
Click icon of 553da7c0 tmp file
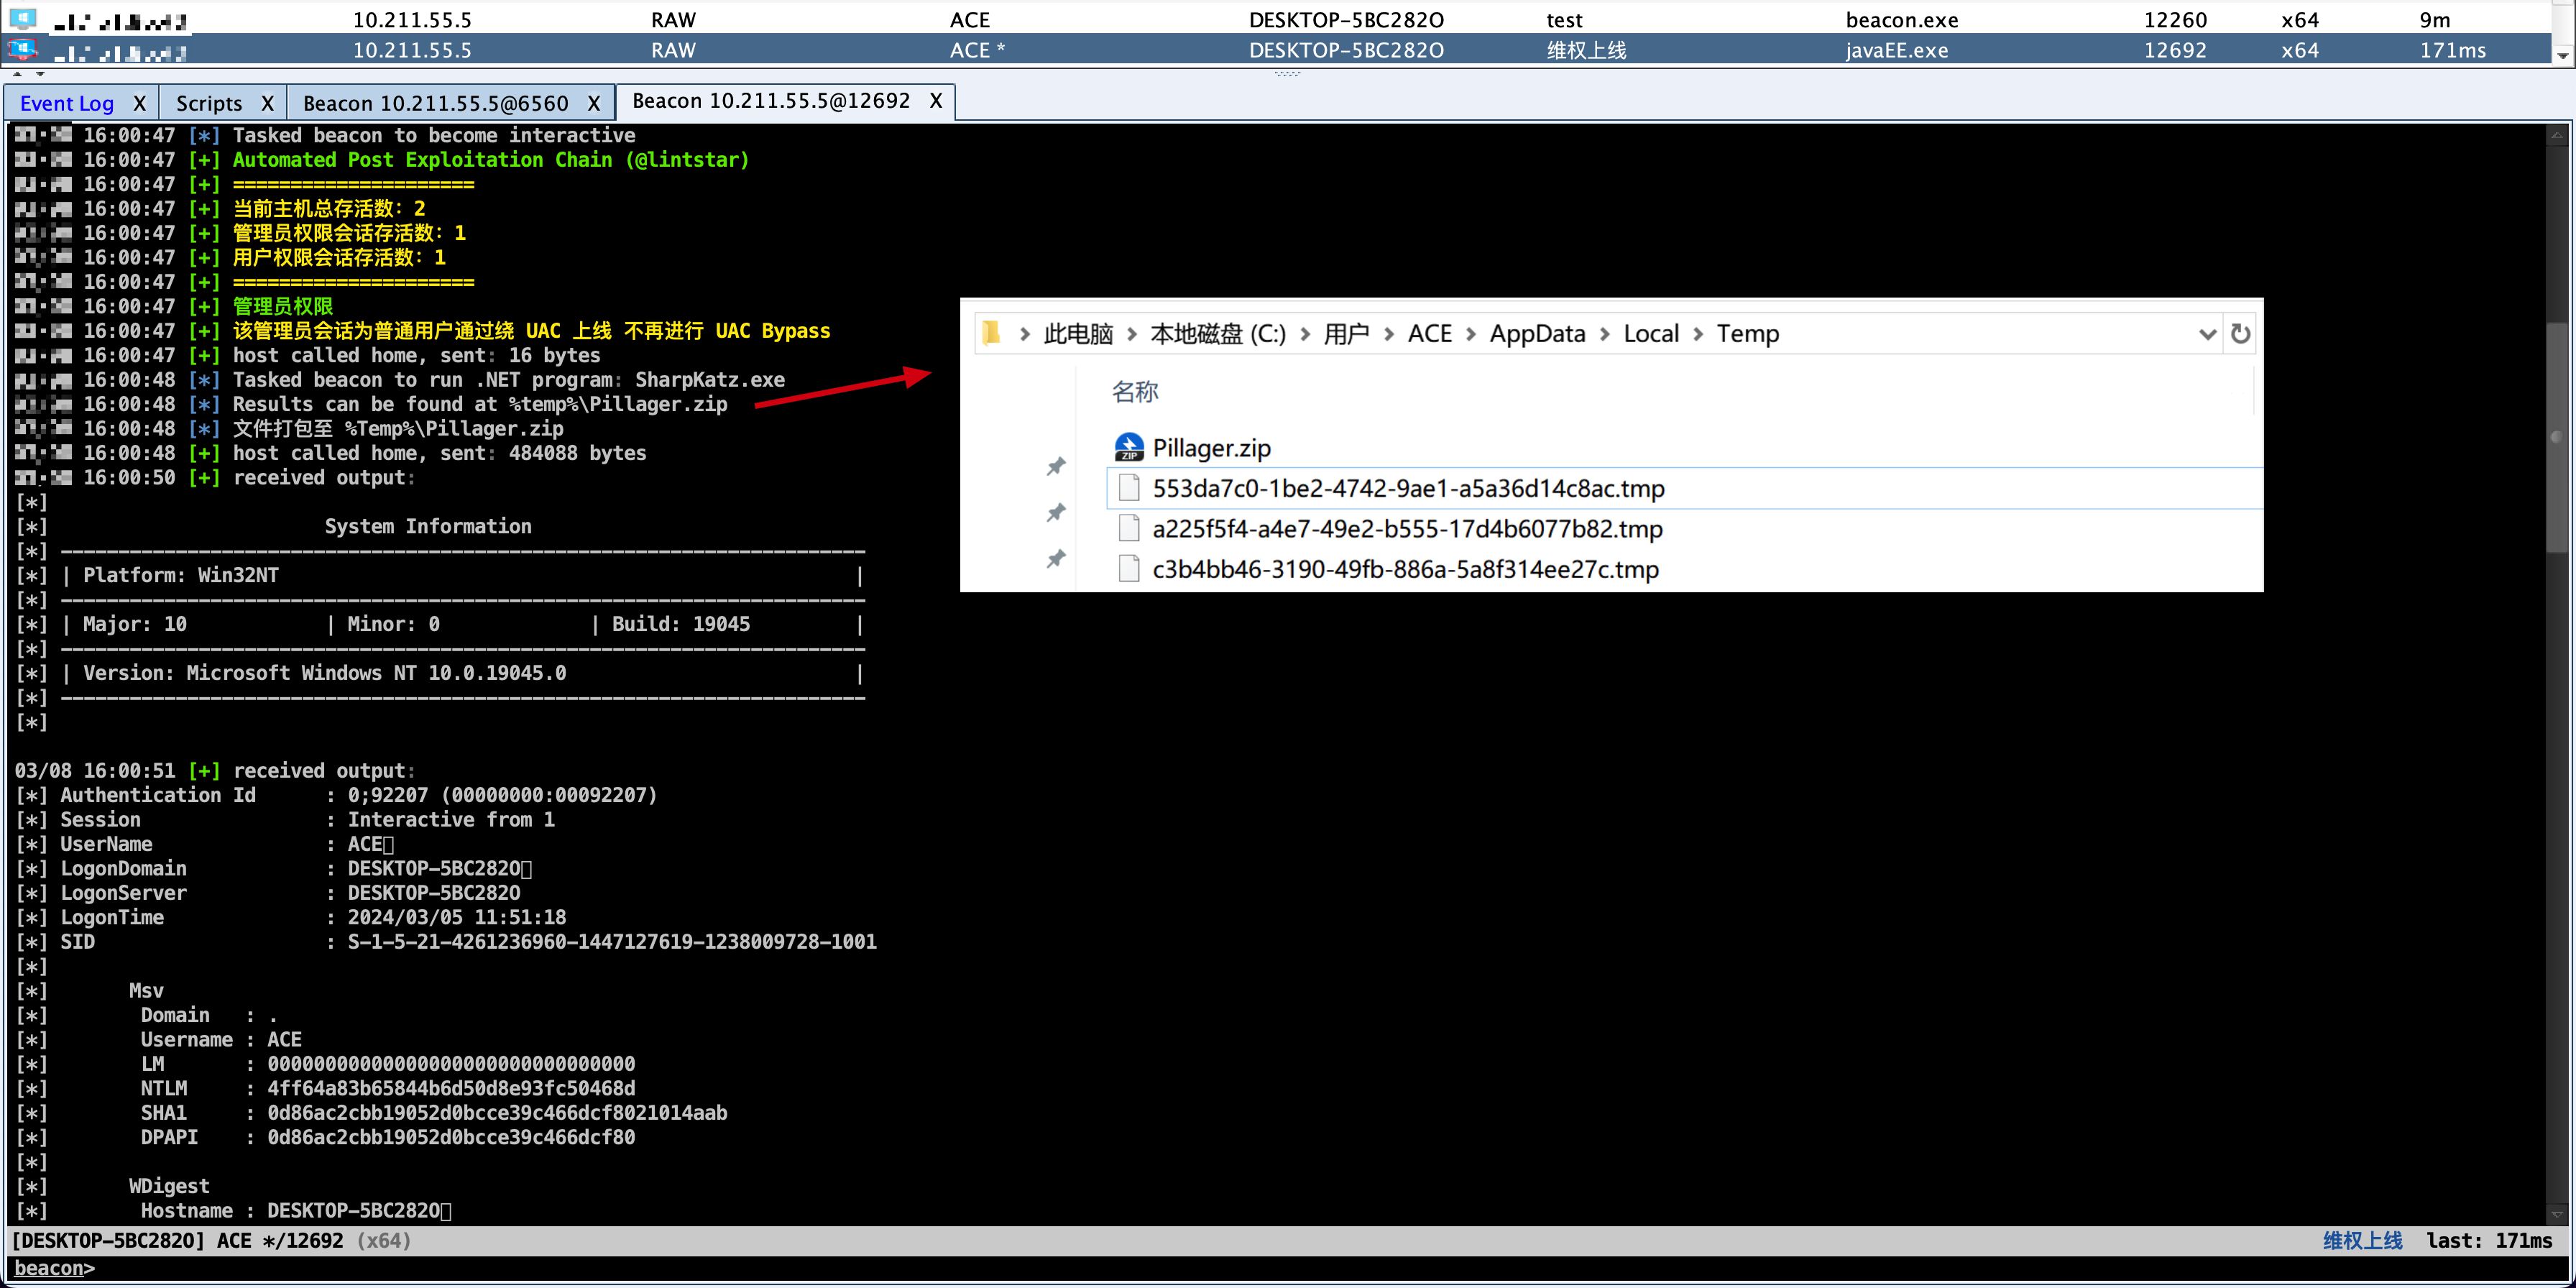tap(1129, 488)
